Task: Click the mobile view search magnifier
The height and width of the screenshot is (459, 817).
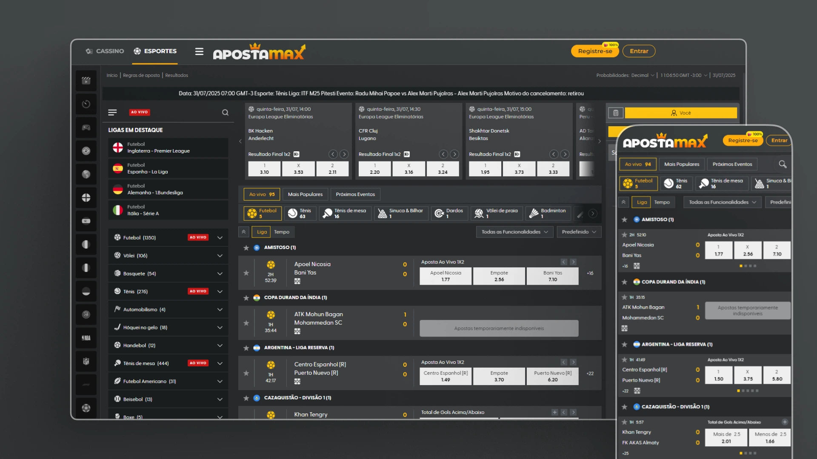Action: [783, 164]
